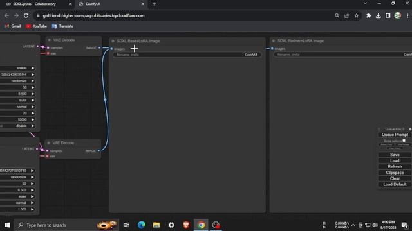This screenshot has height=231, width=412.
Task: Open the normal combo in lower sampler node
Action: tap(17, 203)
